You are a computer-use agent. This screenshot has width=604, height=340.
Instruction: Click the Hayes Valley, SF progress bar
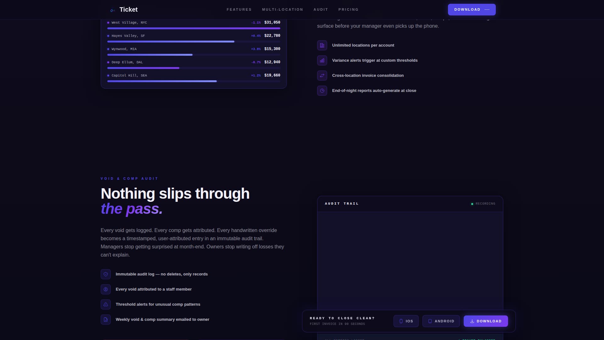(x=194, y=42)
